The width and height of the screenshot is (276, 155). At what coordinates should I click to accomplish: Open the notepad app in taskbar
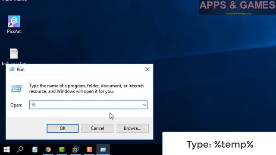pos(34,149)
